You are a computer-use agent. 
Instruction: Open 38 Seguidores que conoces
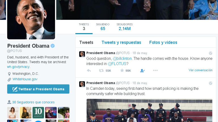pos(33,102)
